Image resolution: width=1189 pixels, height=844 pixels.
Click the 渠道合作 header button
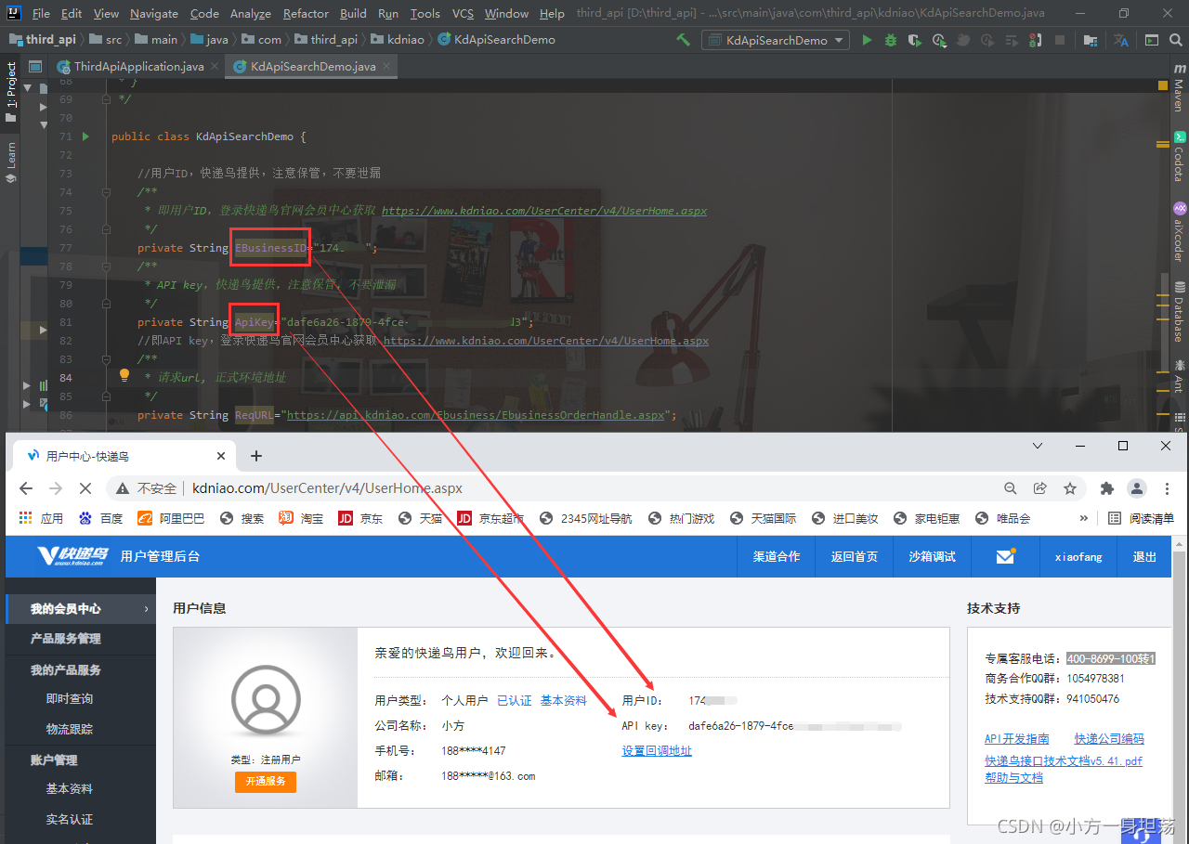(777, 556)
